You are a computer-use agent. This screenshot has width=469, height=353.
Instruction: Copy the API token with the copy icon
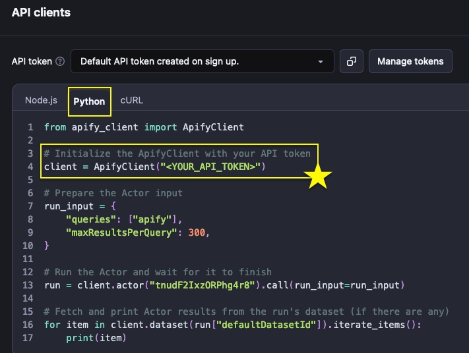tap(352, 61)
